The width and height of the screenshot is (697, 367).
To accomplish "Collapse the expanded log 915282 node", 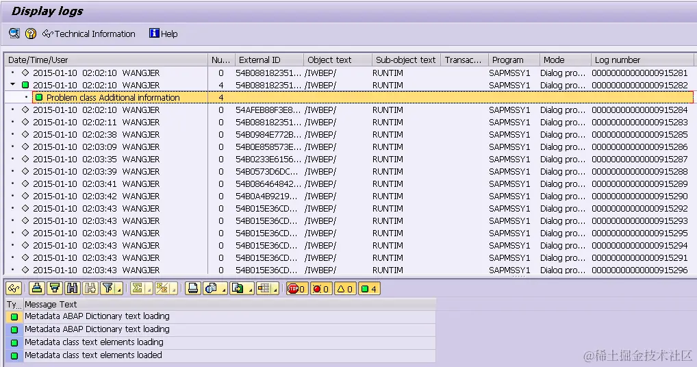I will [x=12, y=84].
